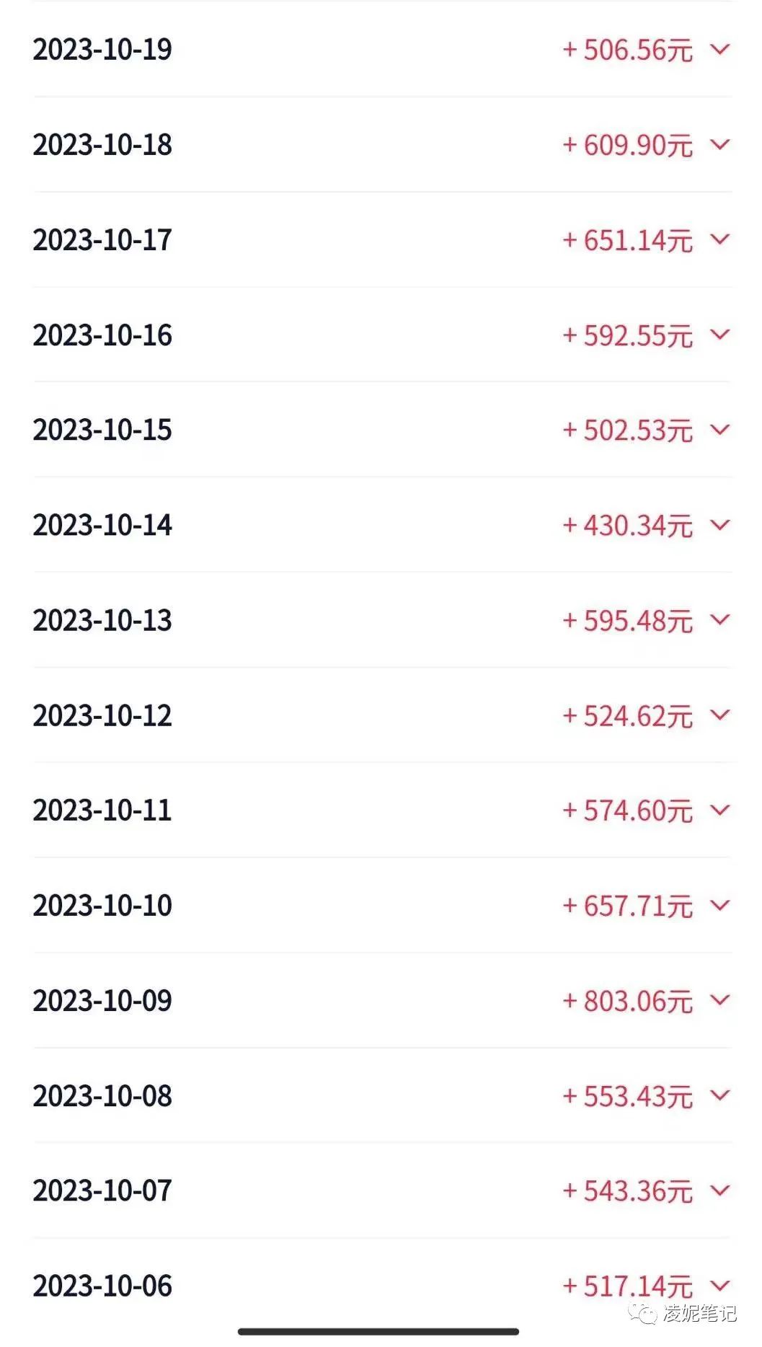Expand the 2023-10-06 entry chevron

(719, 1285)
